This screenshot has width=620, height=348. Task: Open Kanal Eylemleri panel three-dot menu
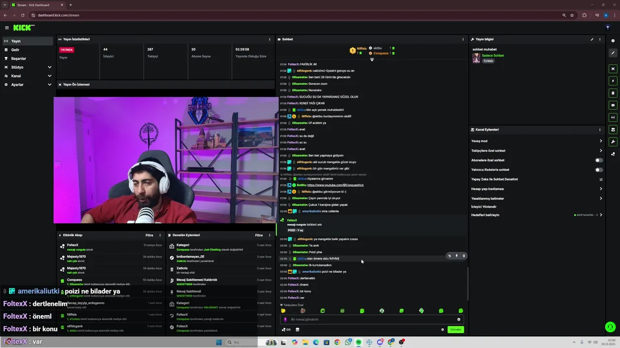(x=600, y=130)
